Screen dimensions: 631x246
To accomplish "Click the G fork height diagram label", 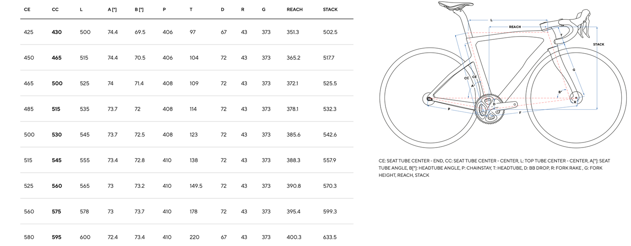I will pos(574,70).
